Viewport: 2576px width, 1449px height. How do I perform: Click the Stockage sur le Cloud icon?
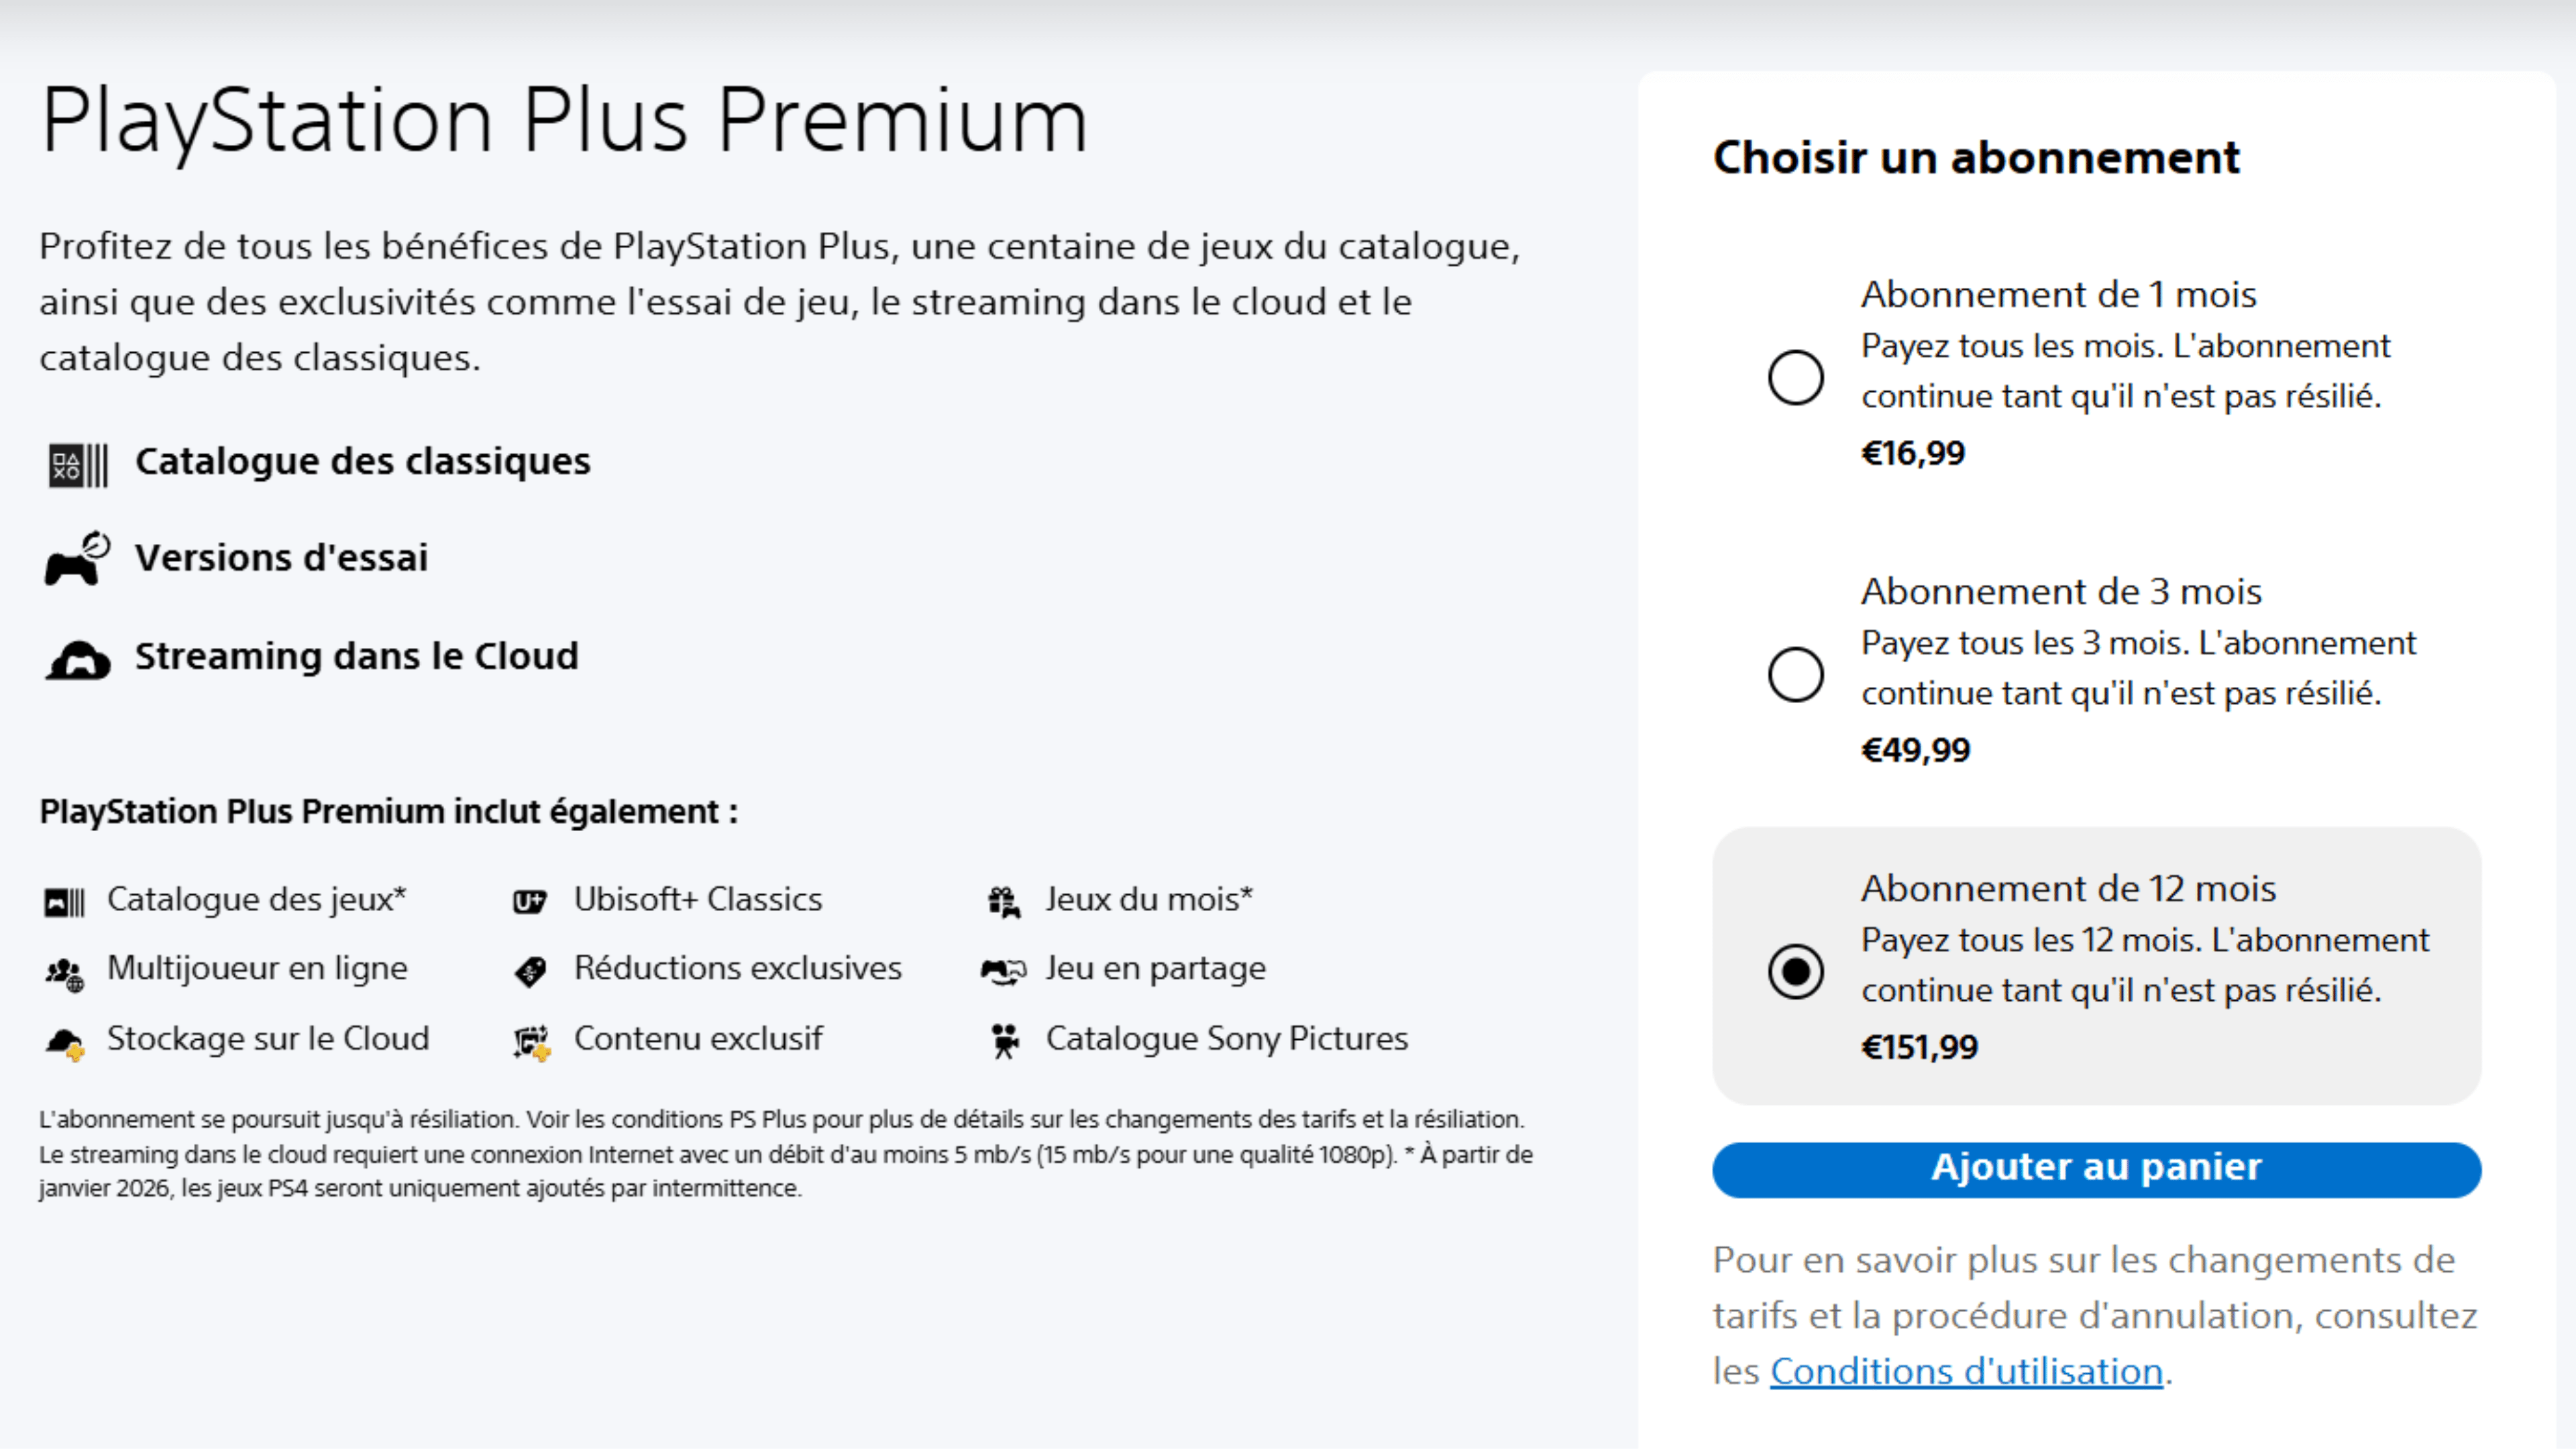point(64,1040)
